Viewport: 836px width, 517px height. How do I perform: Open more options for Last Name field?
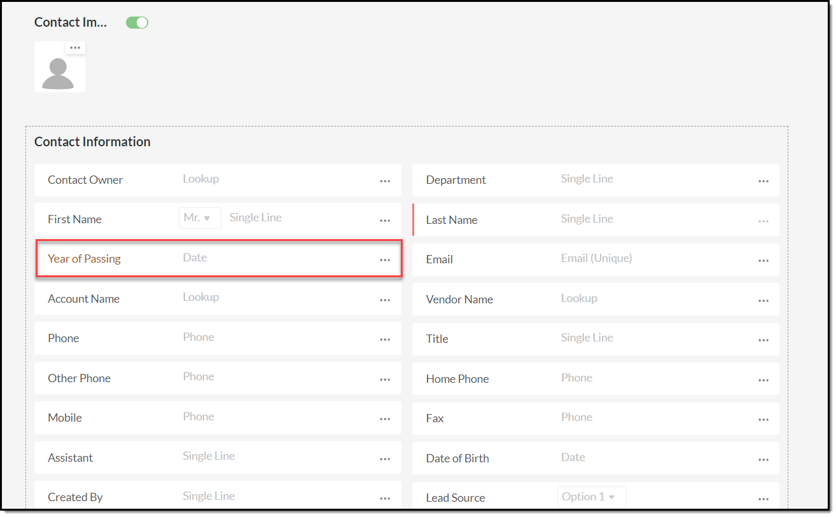763,221
